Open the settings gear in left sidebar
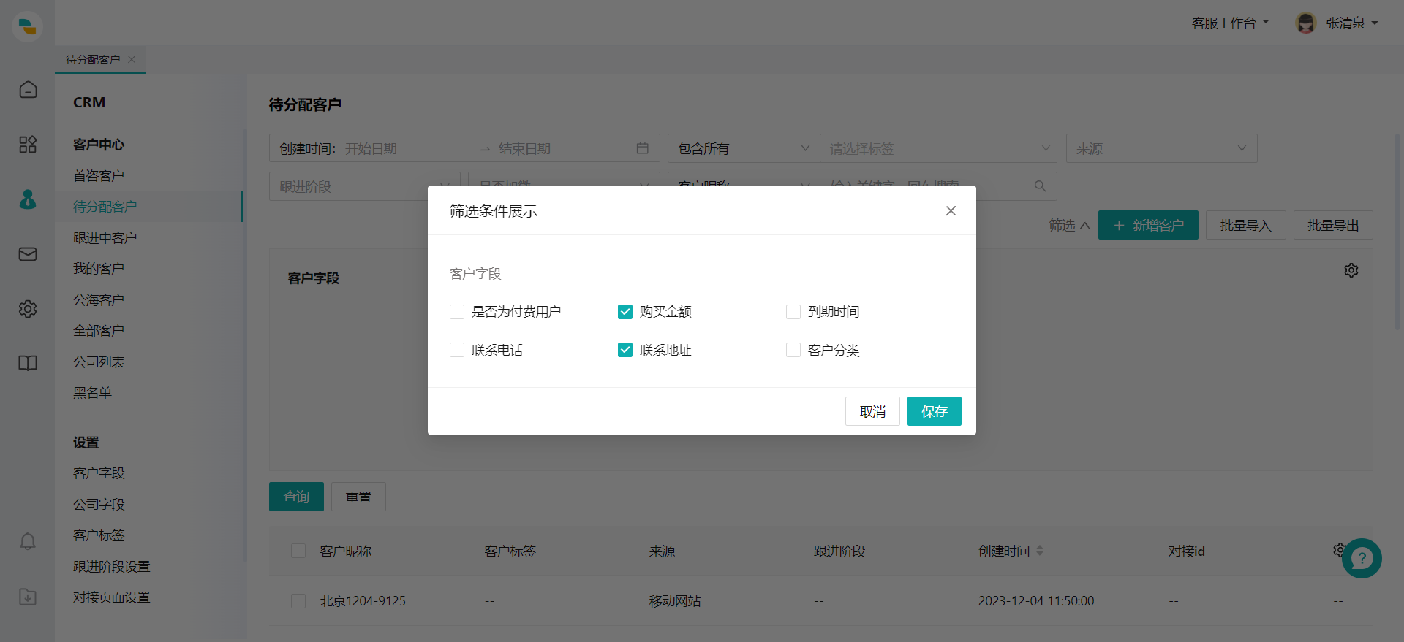The image size is (1404, 642). pyautogui.click(x=28, y=308)
